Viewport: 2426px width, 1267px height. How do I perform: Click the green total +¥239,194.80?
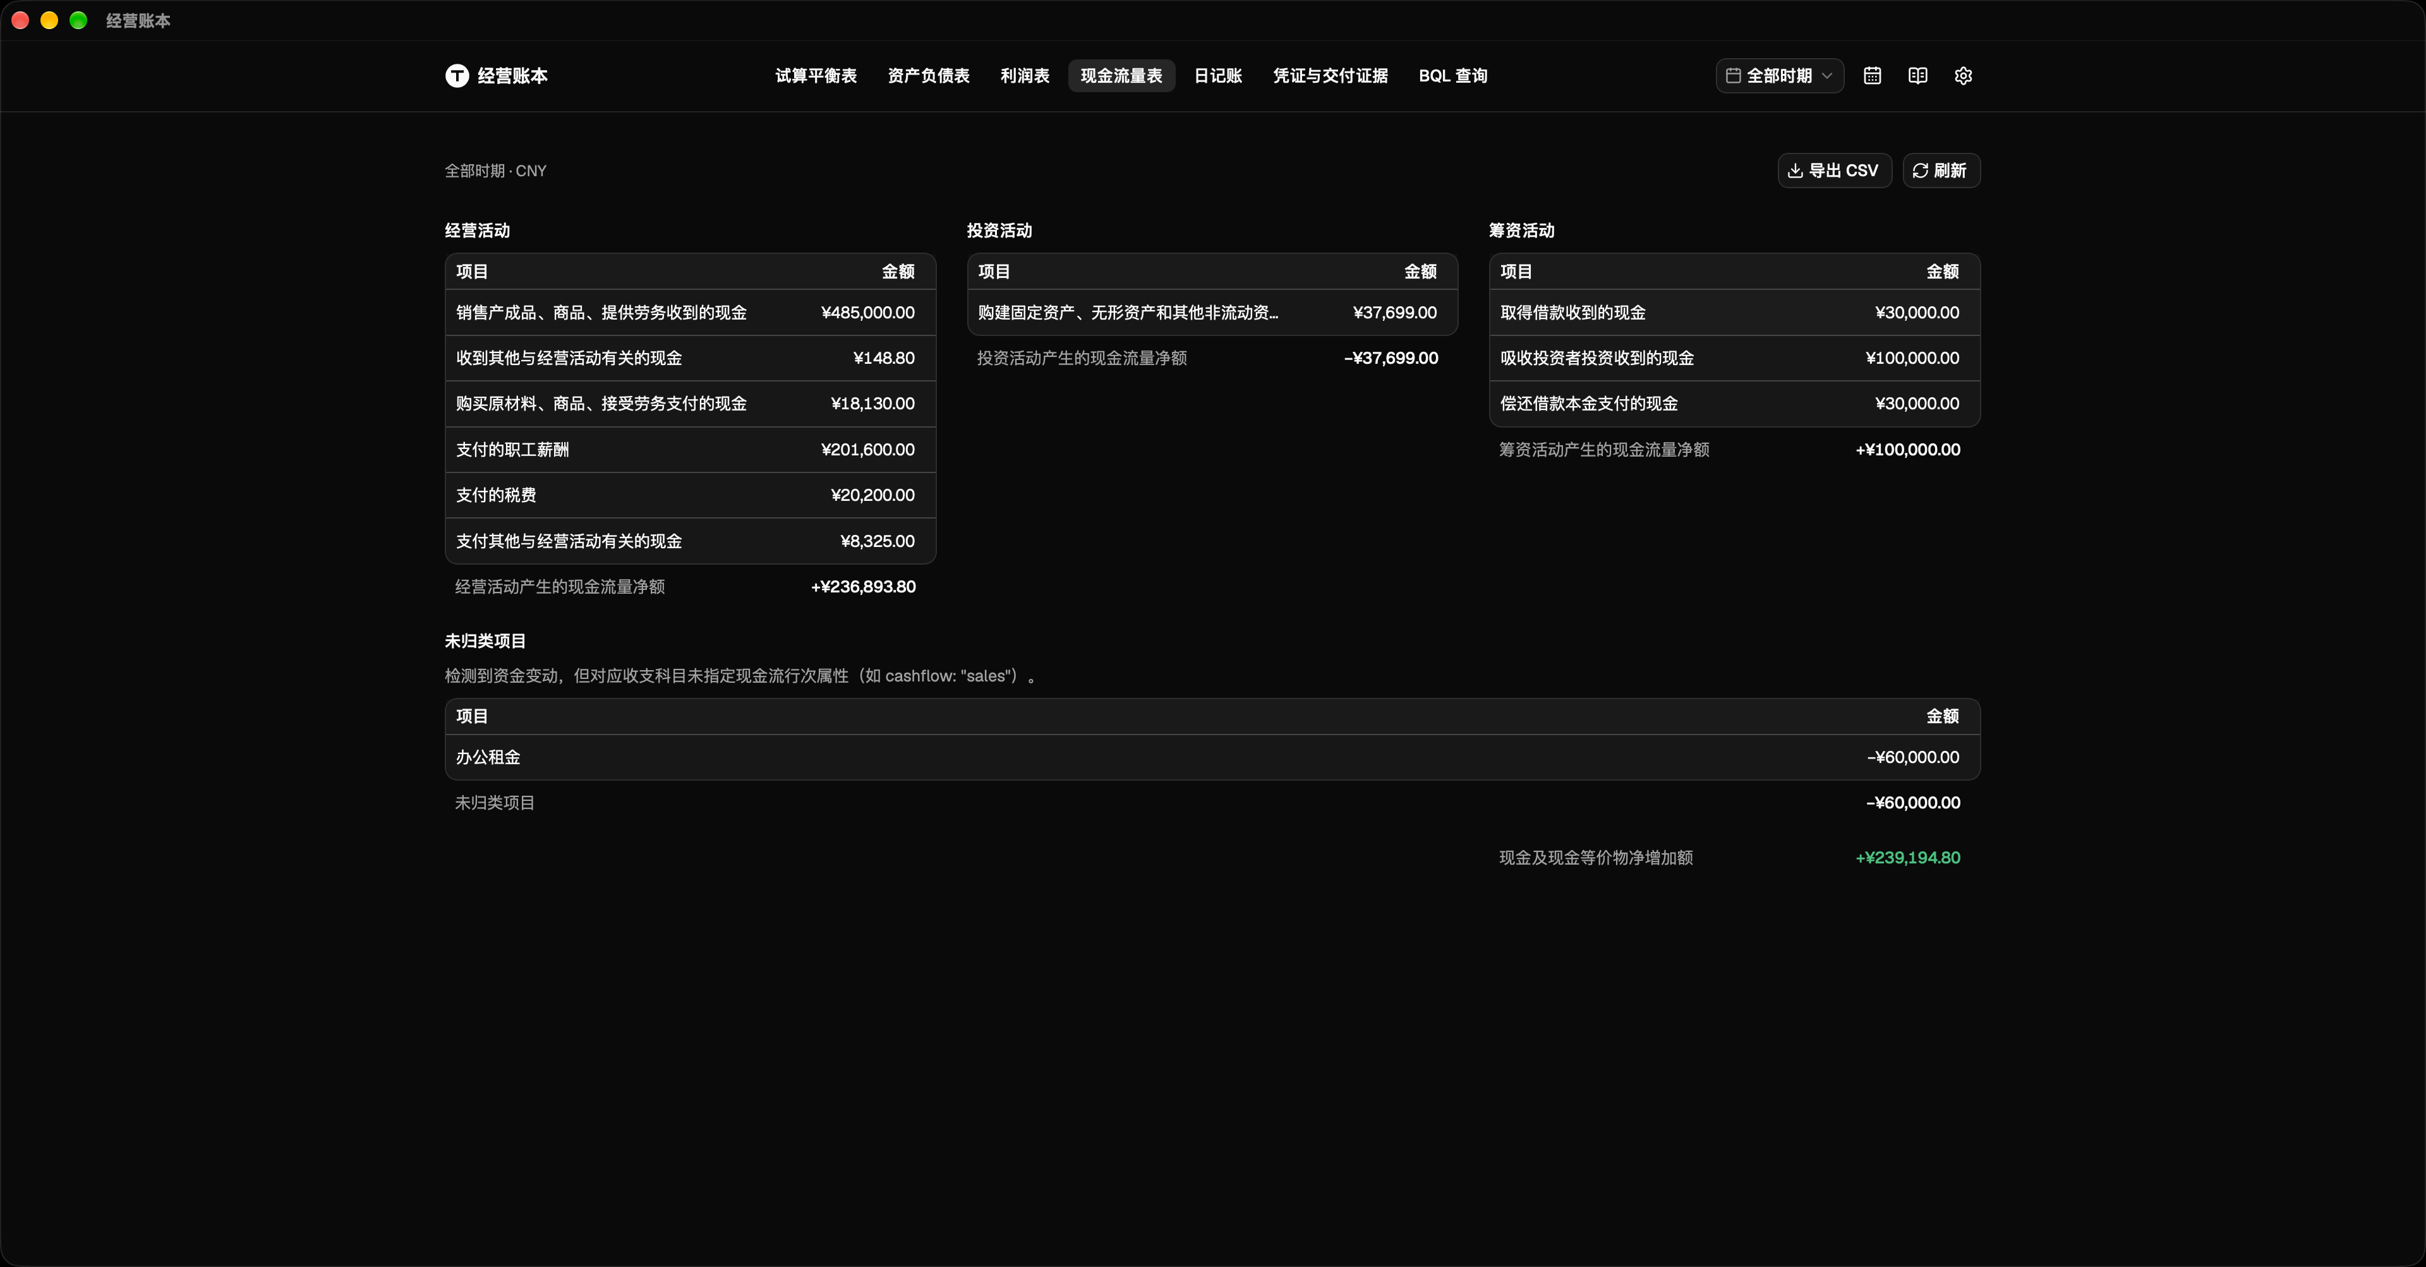pos(1908,858)
